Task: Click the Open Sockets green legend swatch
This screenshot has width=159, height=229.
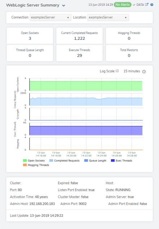Action: 25,160
